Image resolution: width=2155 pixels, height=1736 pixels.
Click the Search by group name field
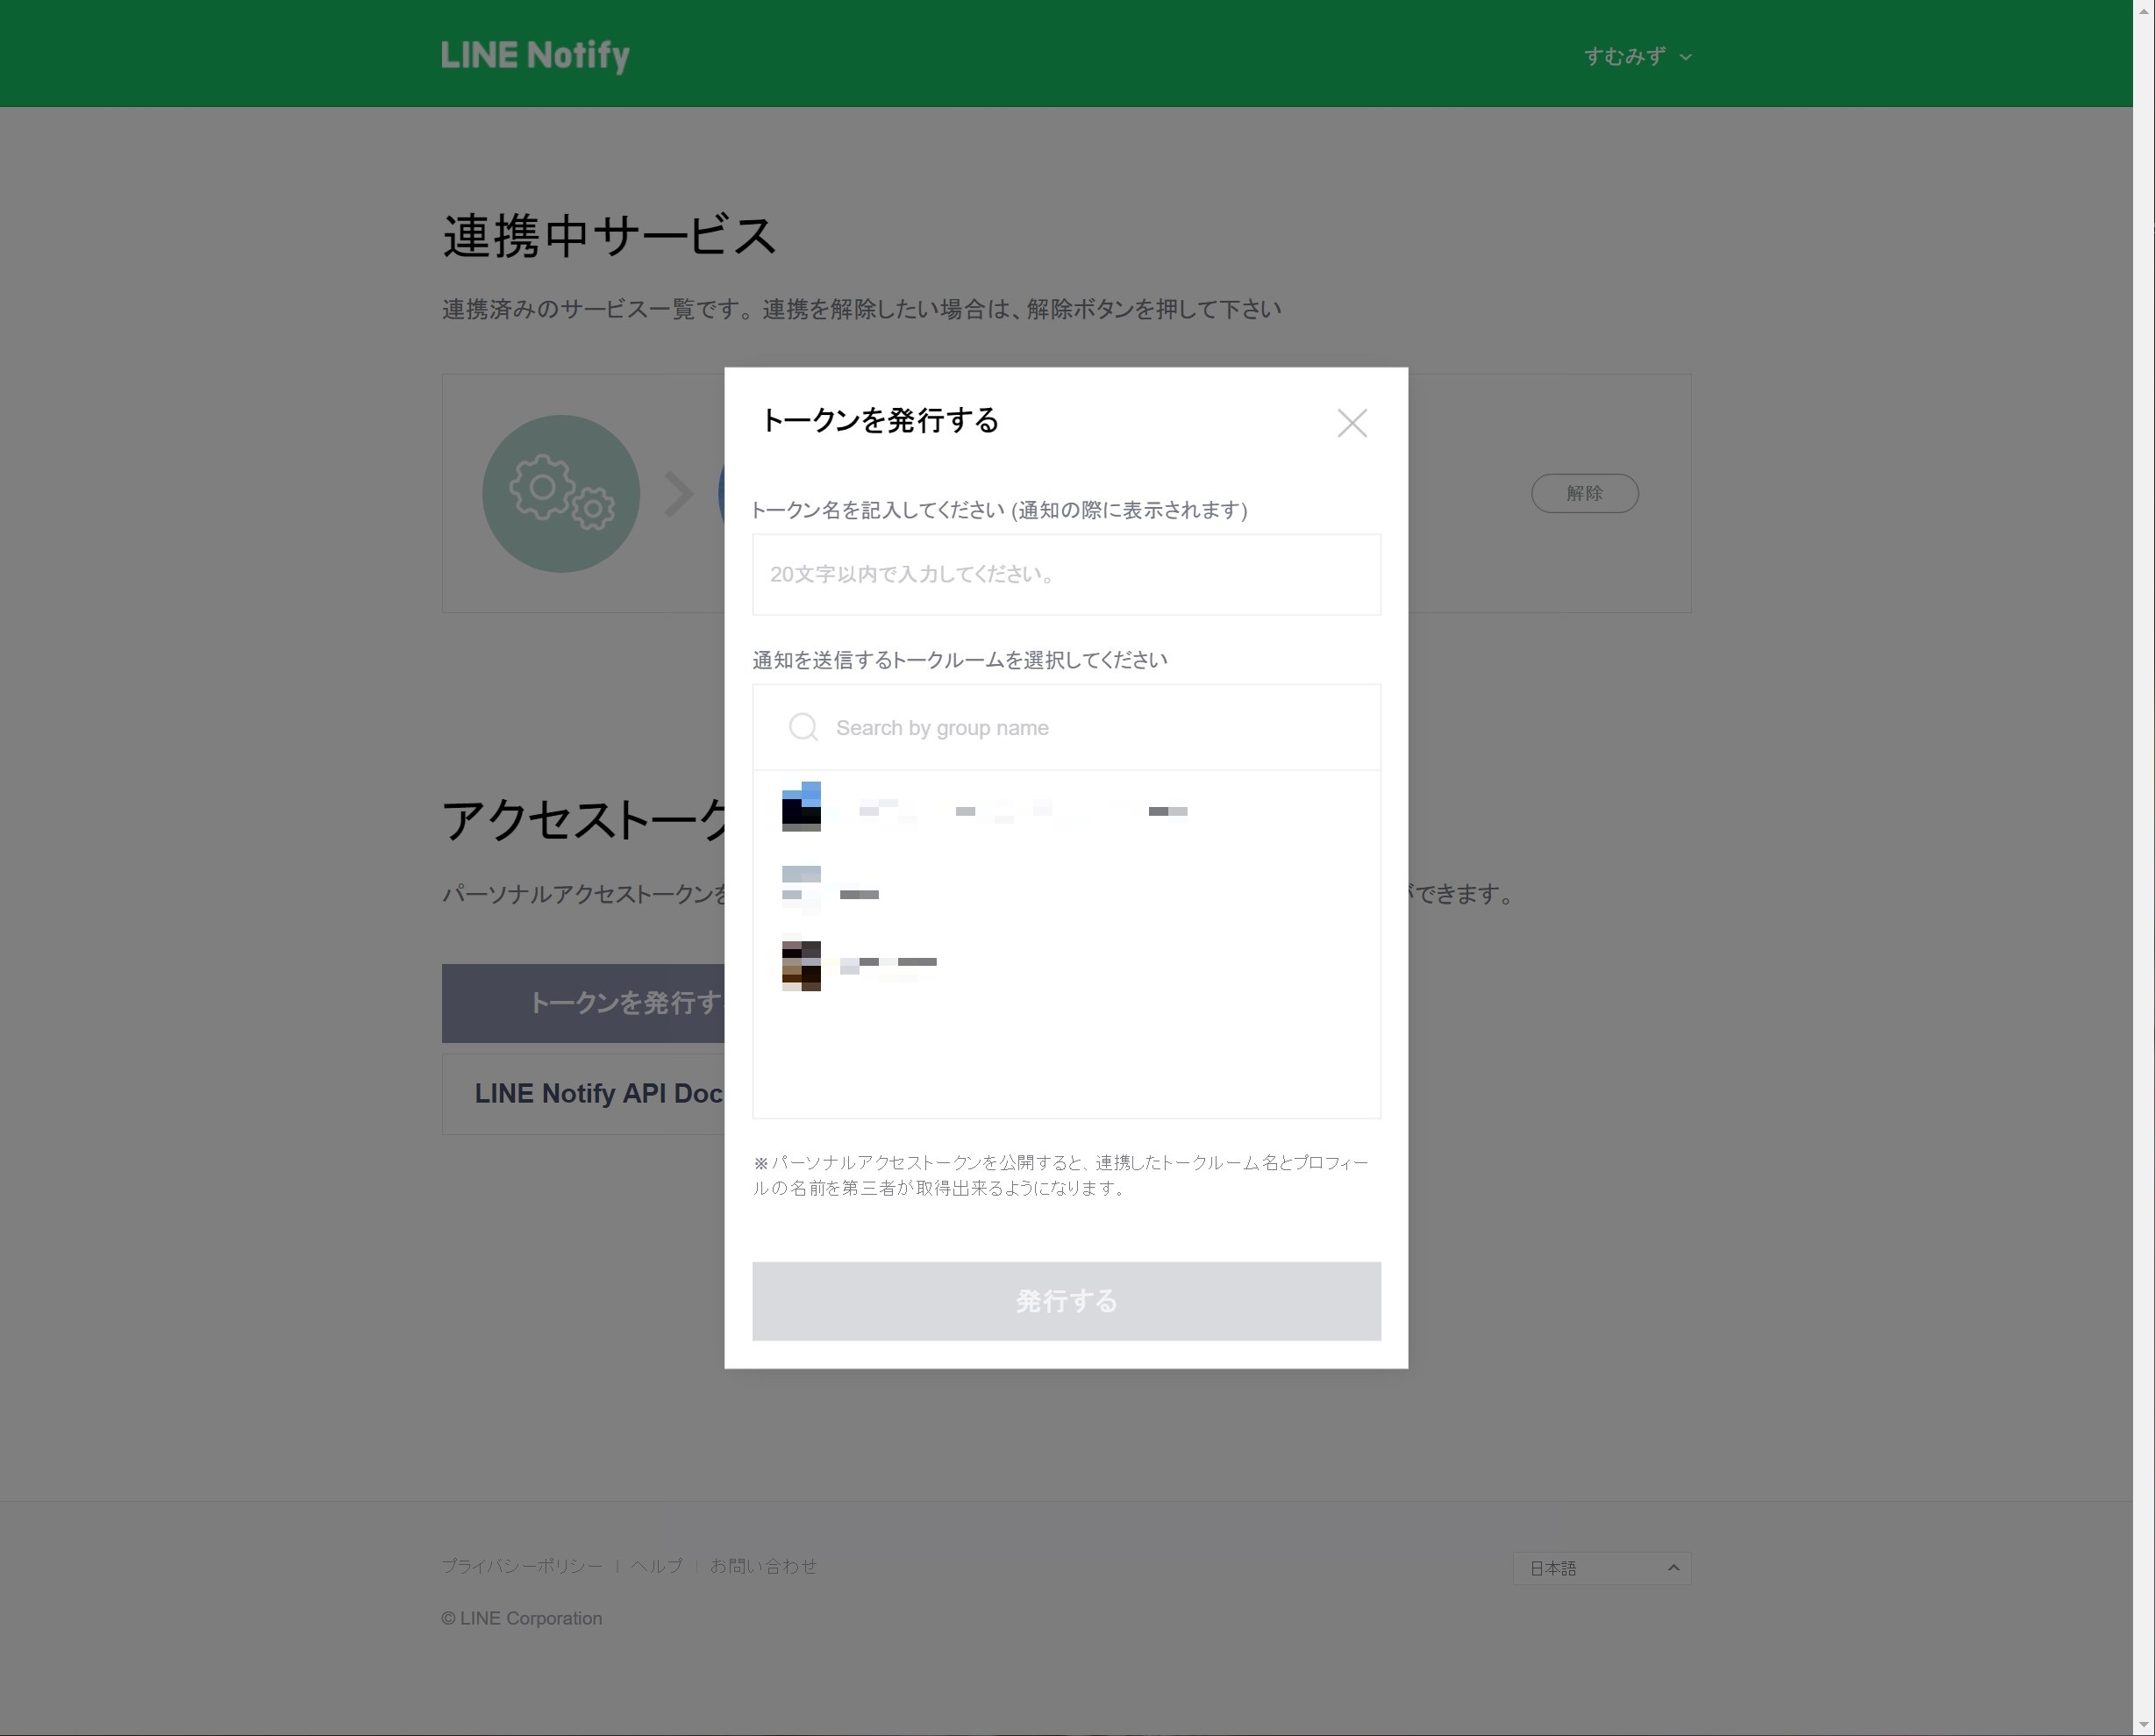point(1090,728)
